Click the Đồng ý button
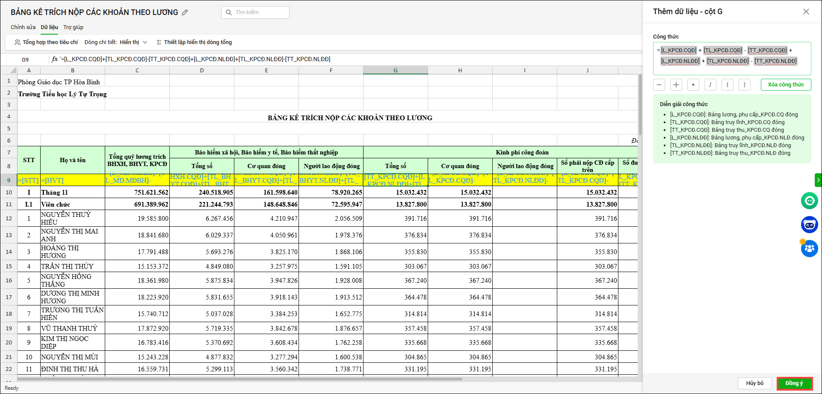This screenshot has height=394, width=822. pyautogui.click(x=794, y=383)
